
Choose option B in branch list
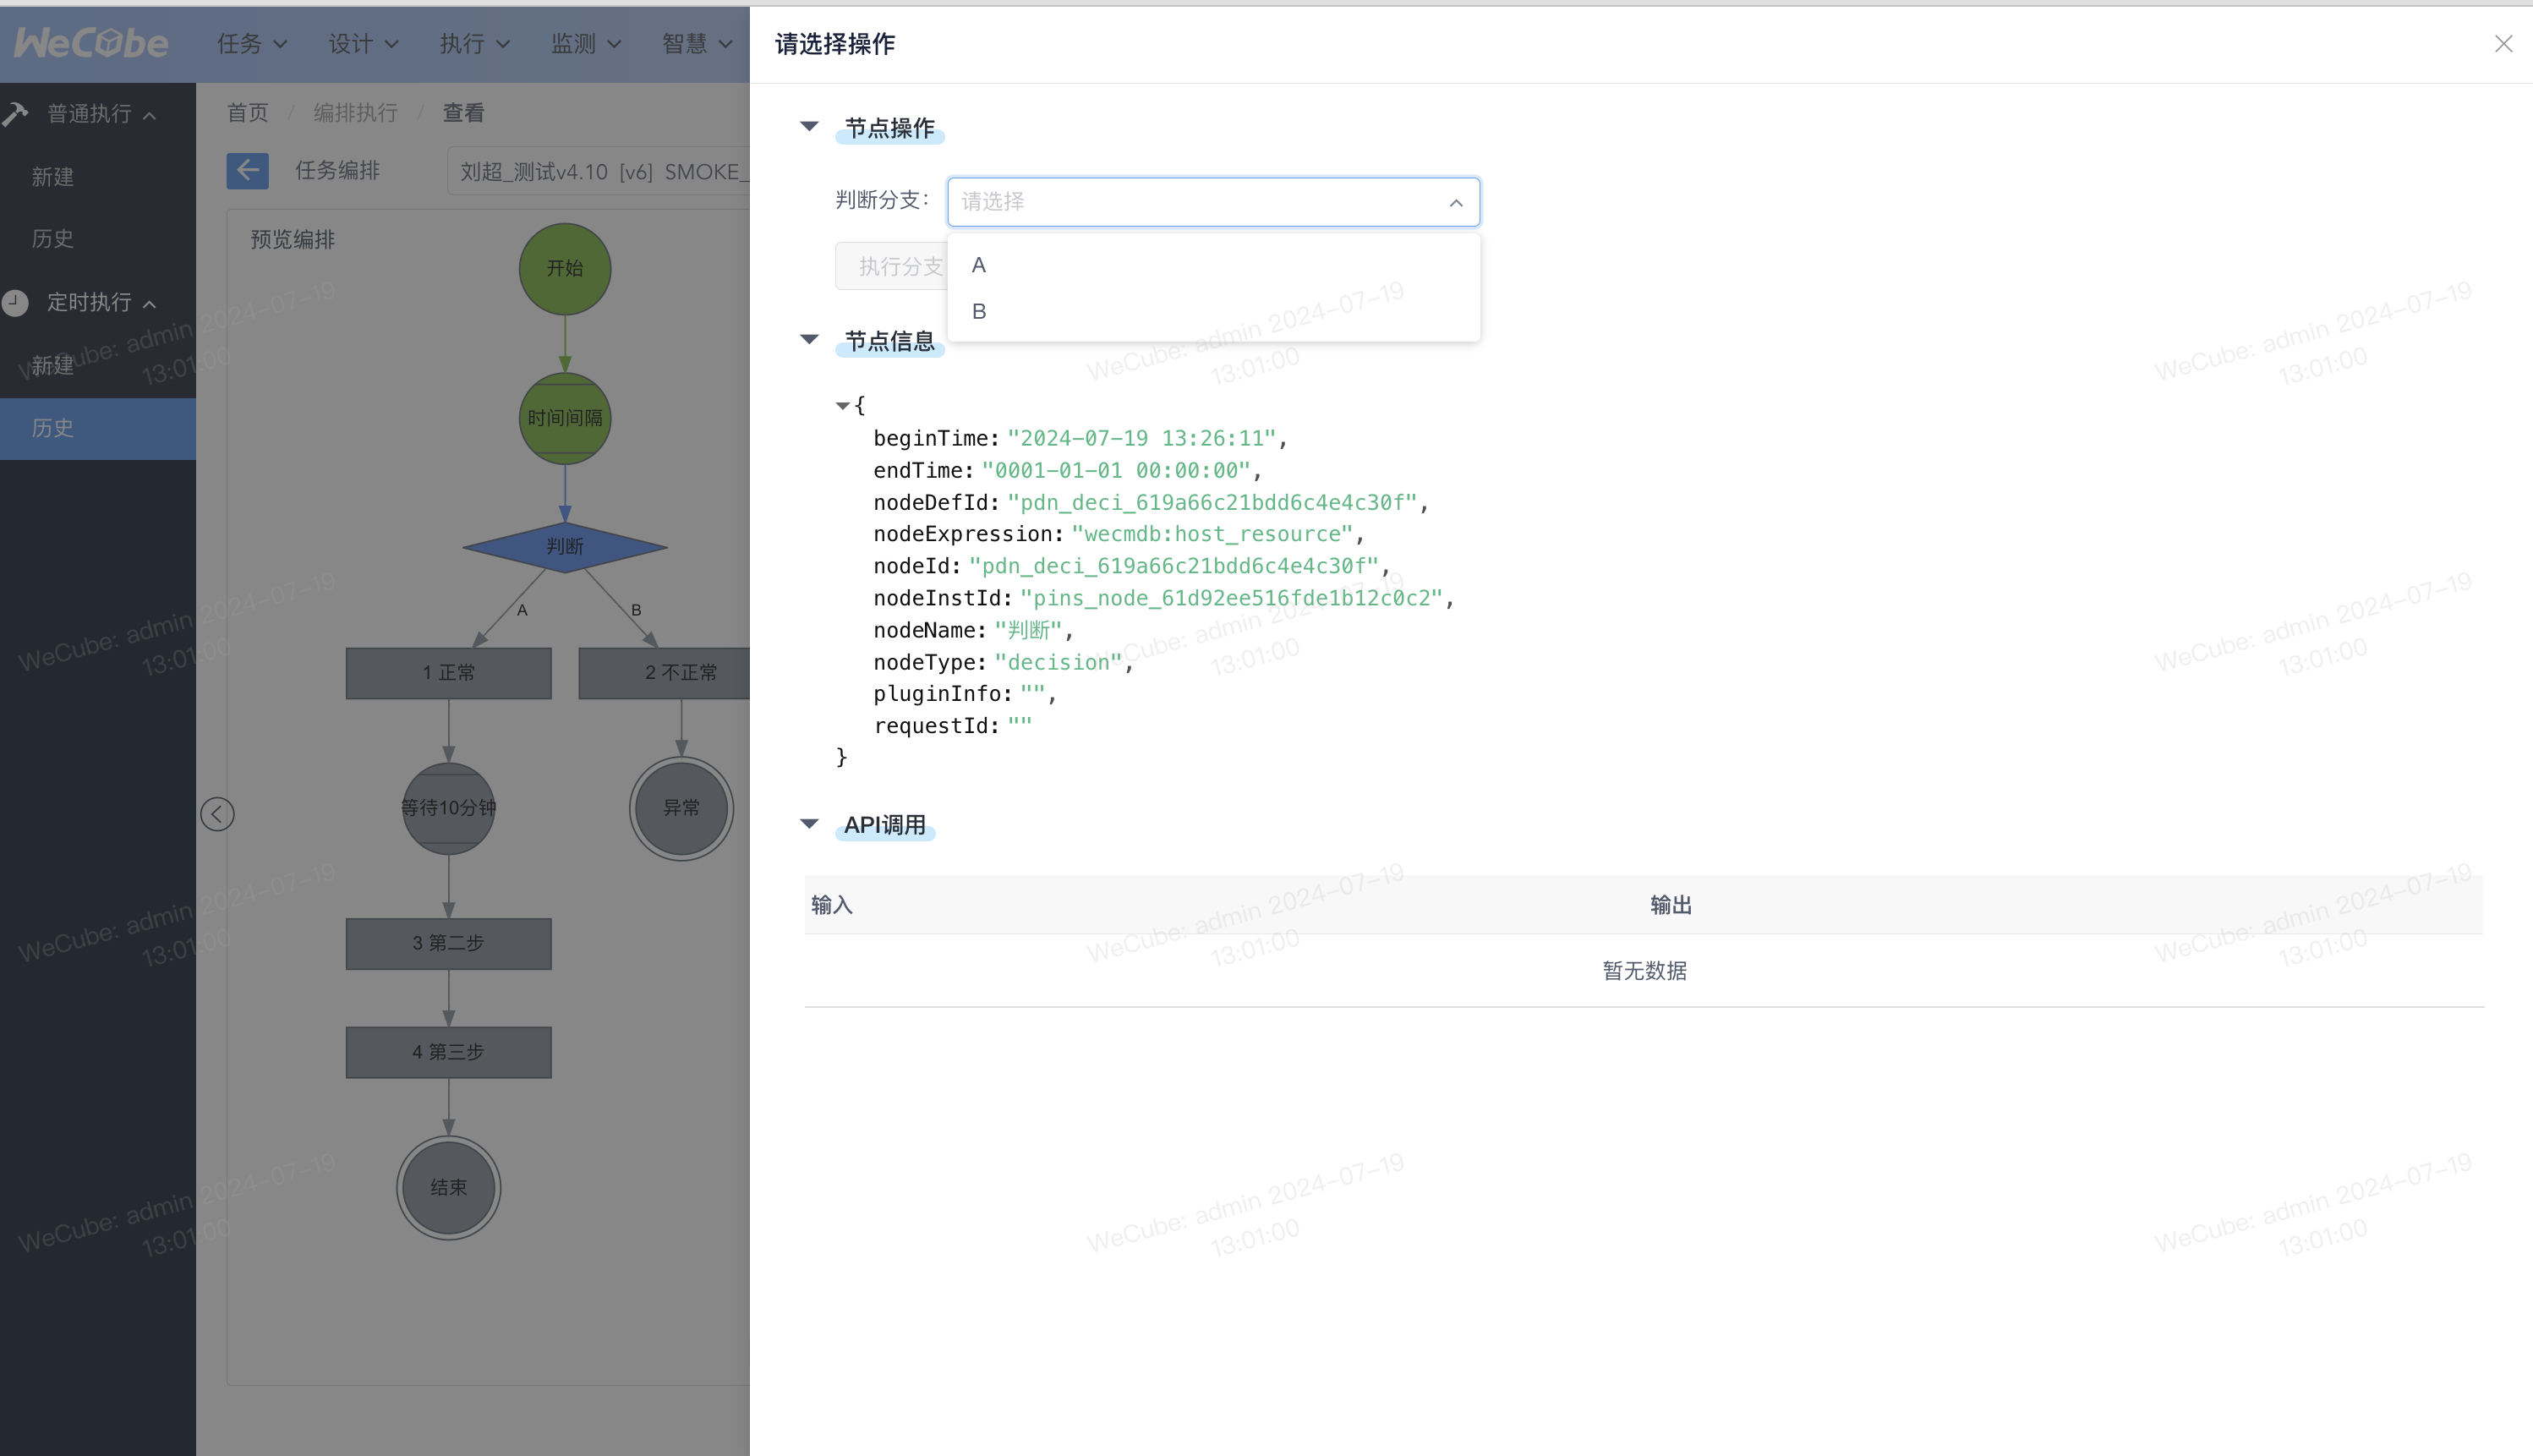(x=1212, y=311)
